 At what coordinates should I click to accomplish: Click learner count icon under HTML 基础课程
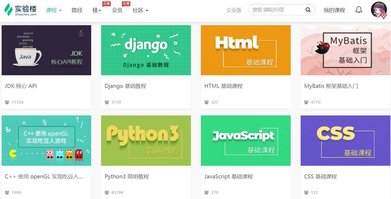tap(206, 102)
